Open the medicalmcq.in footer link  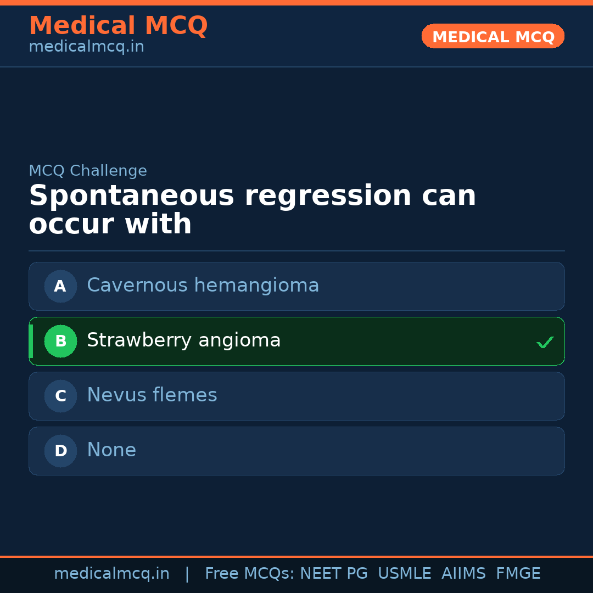(x=111, y=574)
